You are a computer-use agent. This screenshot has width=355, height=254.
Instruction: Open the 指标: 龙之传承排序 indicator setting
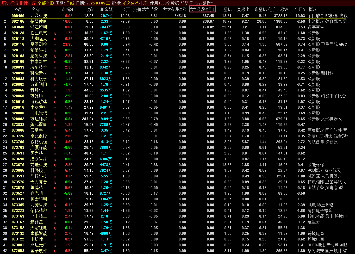tap(129, 3)
